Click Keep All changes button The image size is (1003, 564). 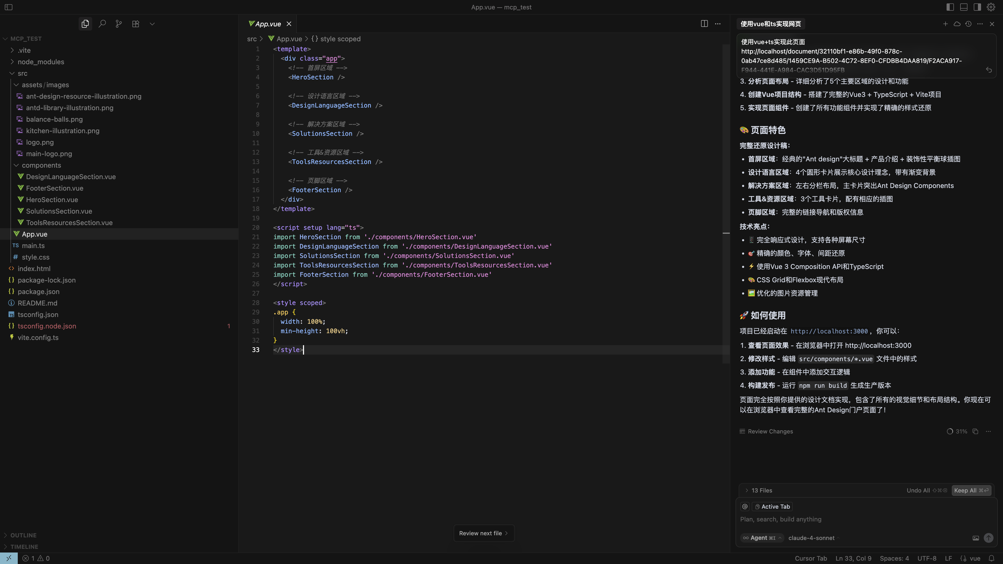tap(971, 490)
